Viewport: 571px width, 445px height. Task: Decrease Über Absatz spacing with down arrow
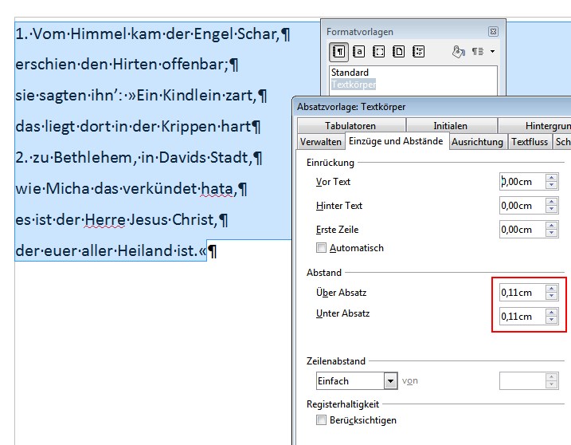[552, 296]
